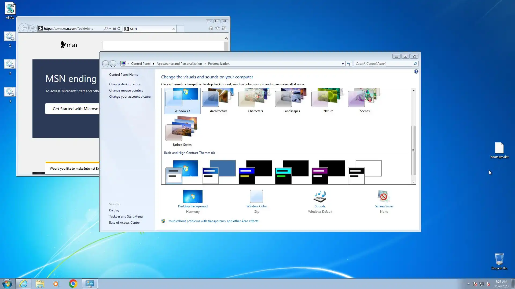The image size is (515, 289).
Task: Expand the address bar history dropdown
Action: pyautogui.click(x=343, y=64)
